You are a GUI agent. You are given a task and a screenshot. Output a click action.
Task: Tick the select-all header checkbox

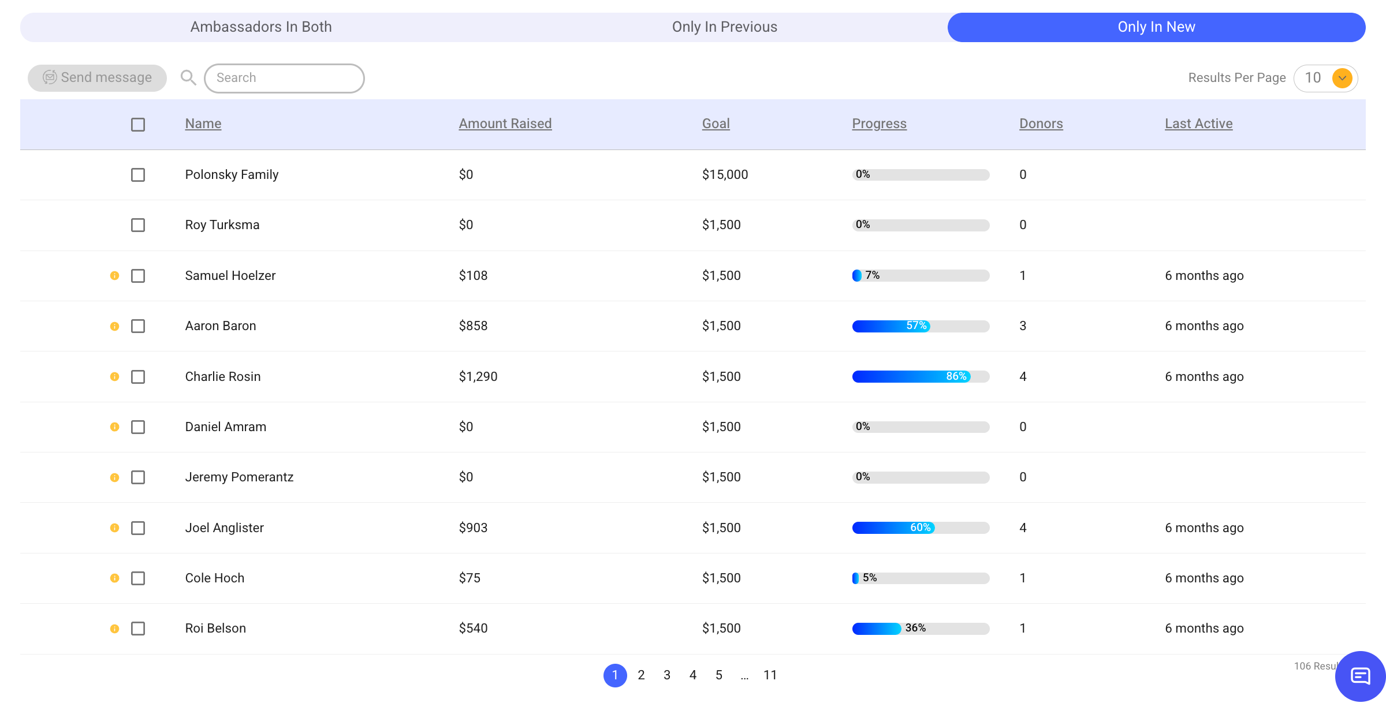[x=138, y=125]
